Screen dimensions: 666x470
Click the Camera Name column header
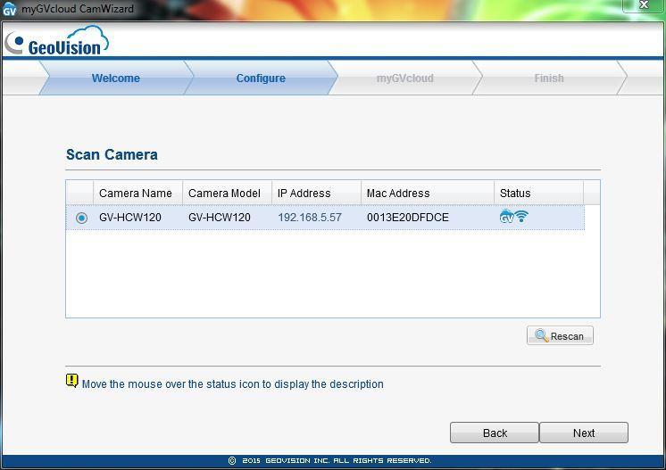click(137, 193)
